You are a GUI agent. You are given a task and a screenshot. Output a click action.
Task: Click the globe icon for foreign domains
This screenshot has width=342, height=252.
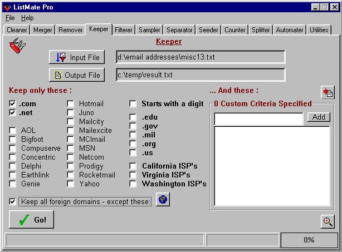pyautogui.click(x=162, y=200)
